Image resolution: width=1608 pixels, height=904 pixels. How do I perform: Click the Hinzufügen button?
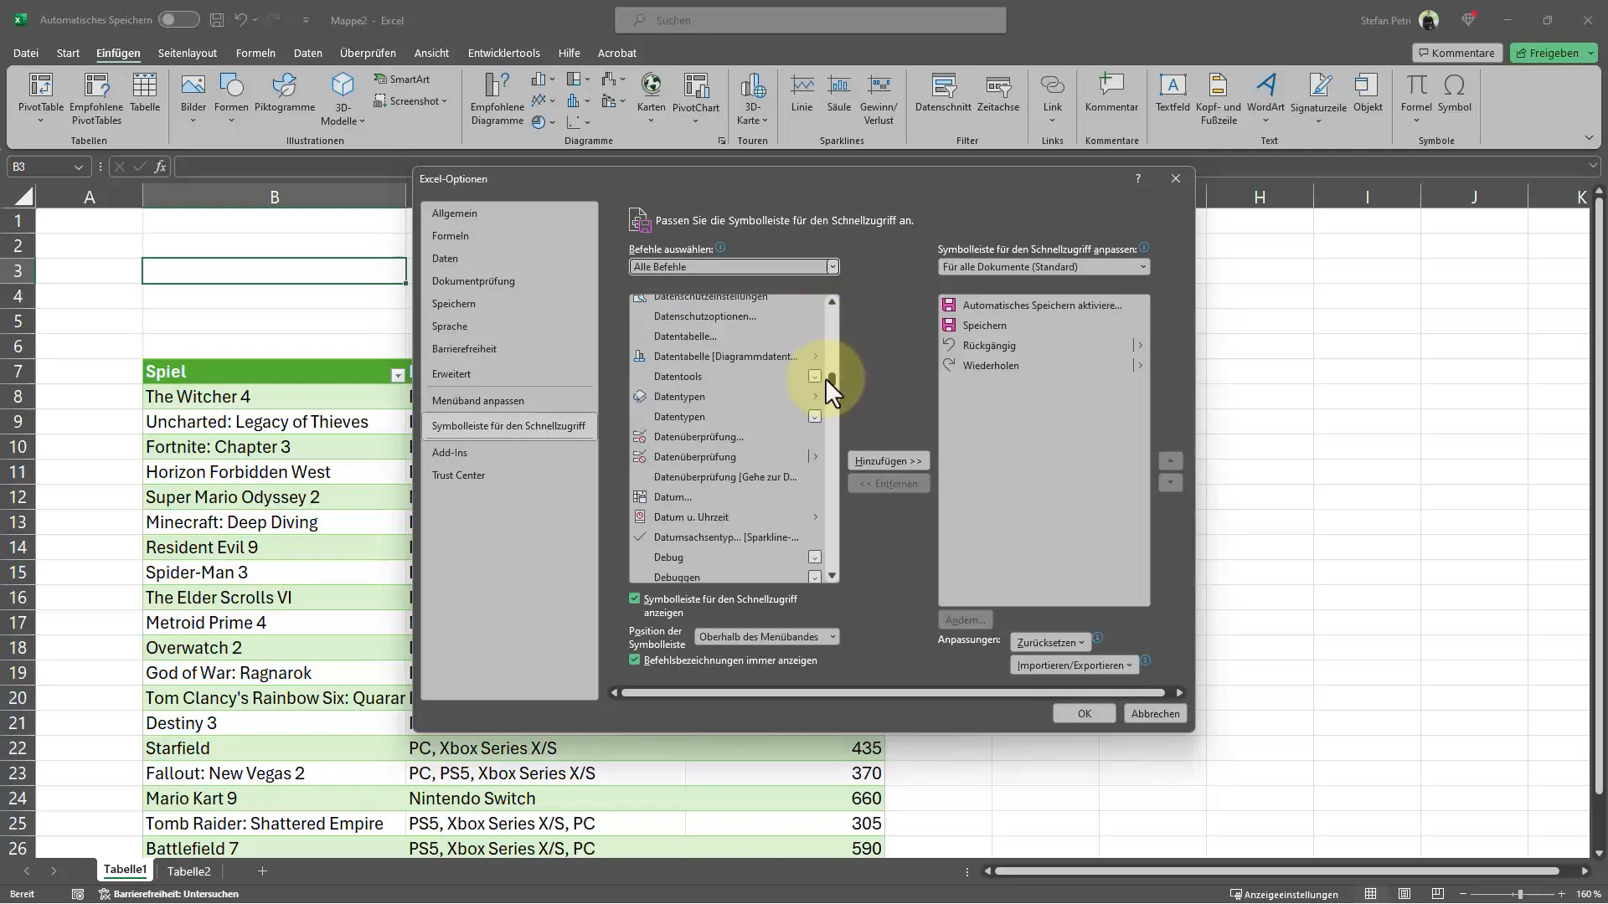pyautogui.click(x=888, y=460)
